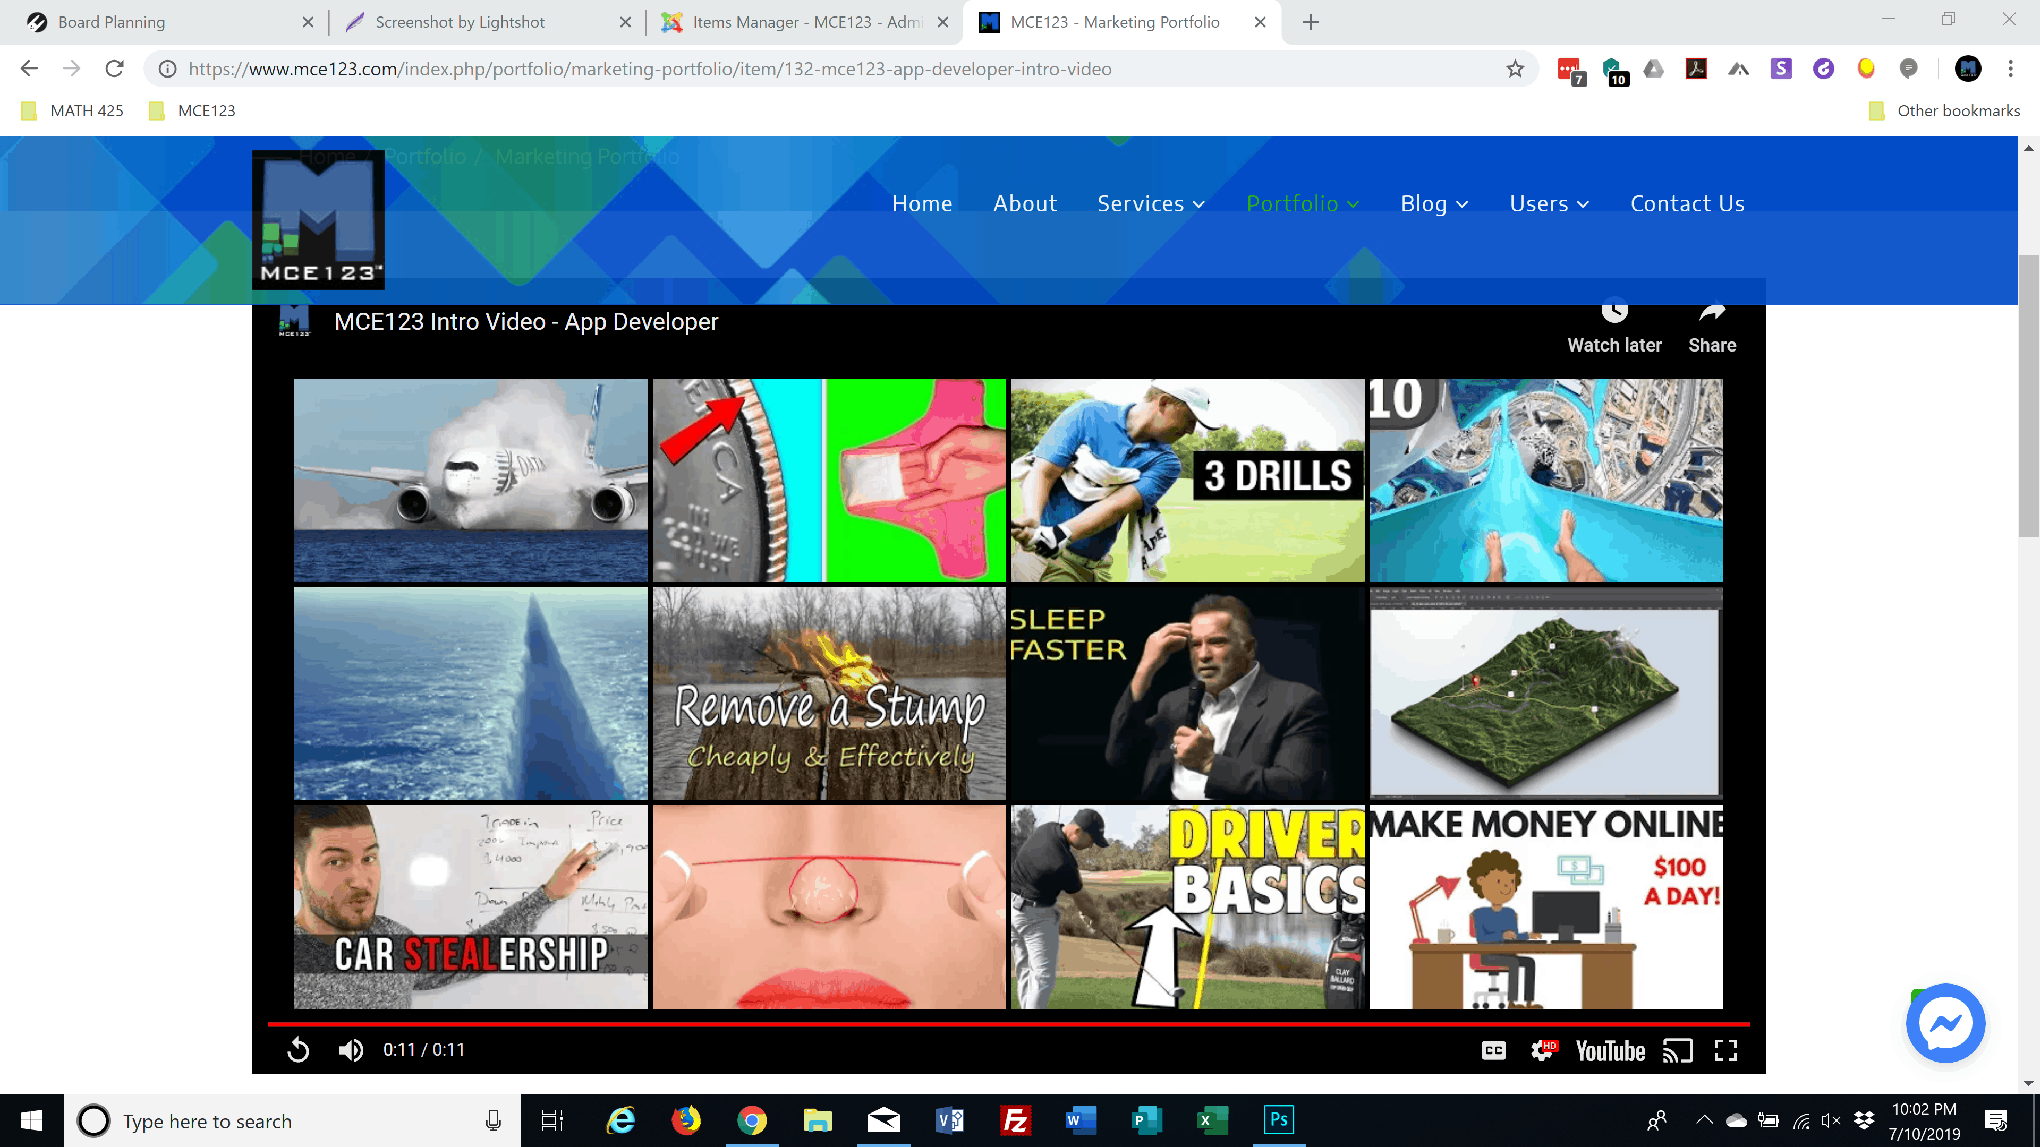Open Facebook Messenger chat bubble
Image resolution: width=2040 pixels, height=1147 pixels.
(x=1946, y=1023)
